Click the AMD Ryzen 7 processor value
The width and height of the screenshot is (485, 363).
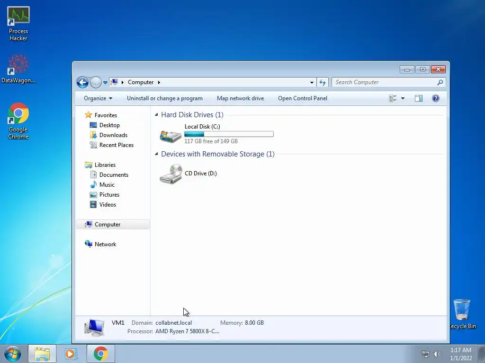187,331
